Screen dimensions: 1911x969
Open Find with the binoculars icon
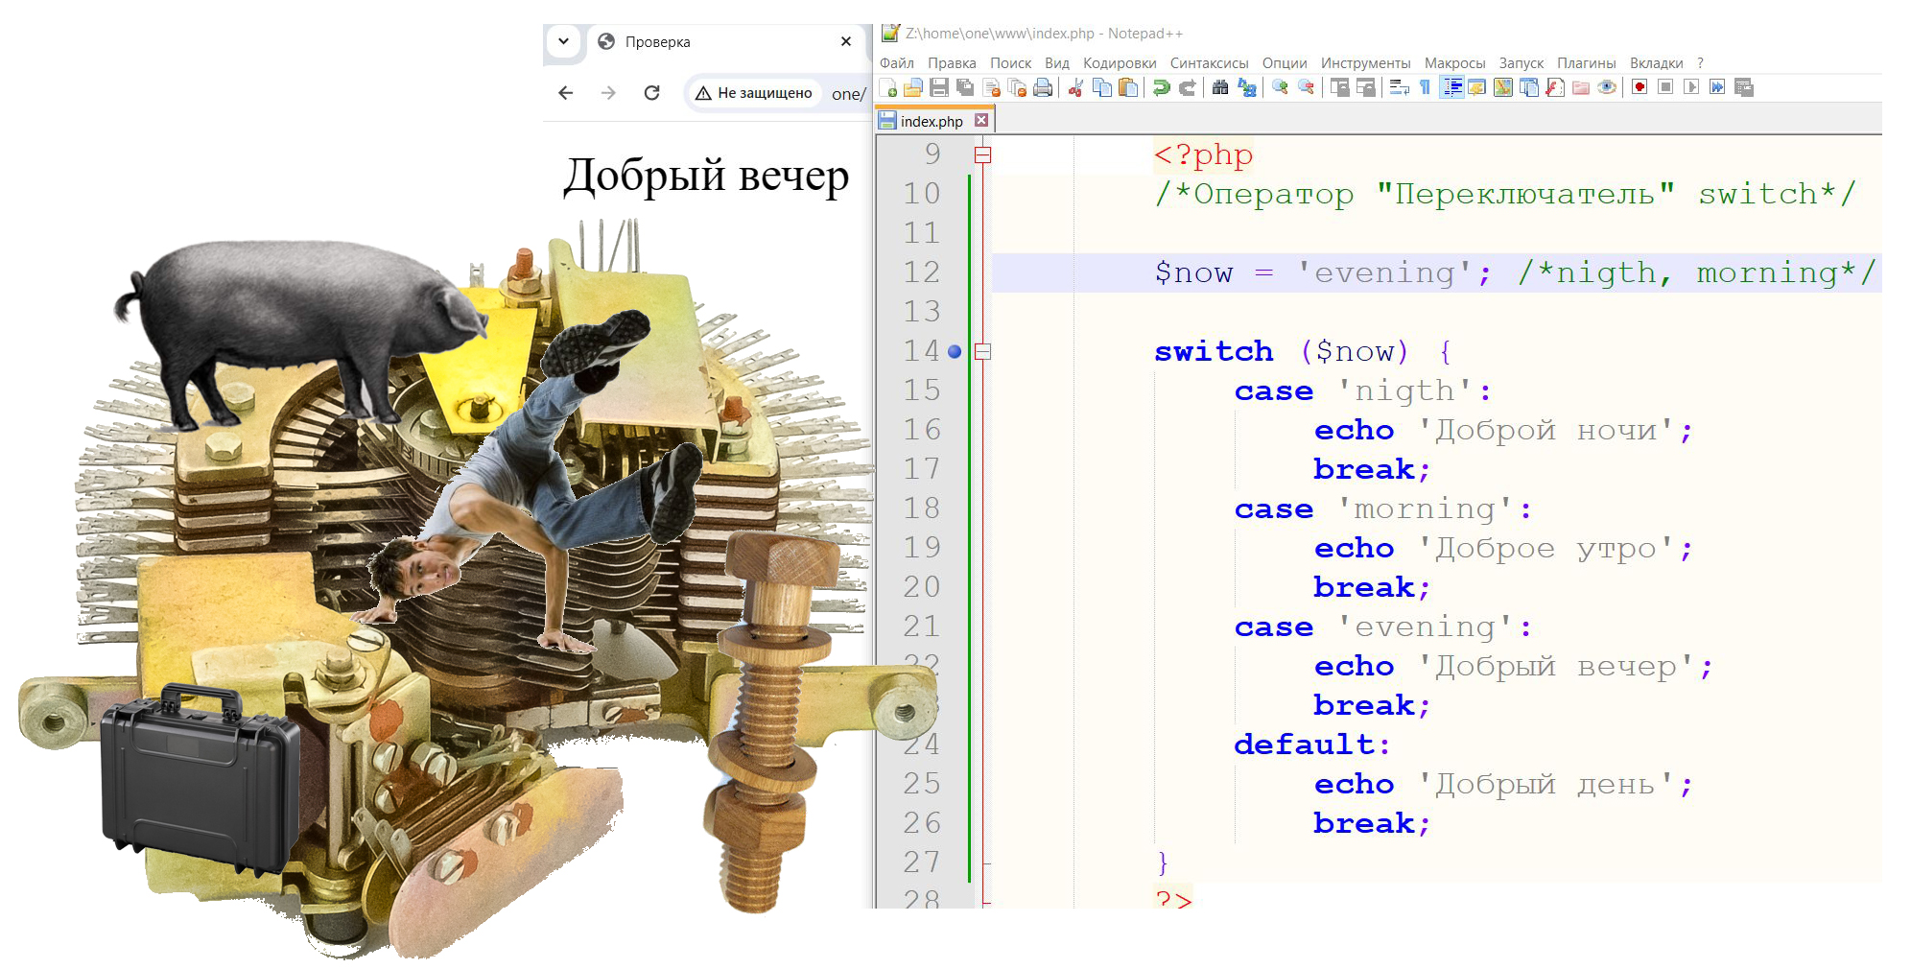pyautogui.click(x=1220, y=88)
